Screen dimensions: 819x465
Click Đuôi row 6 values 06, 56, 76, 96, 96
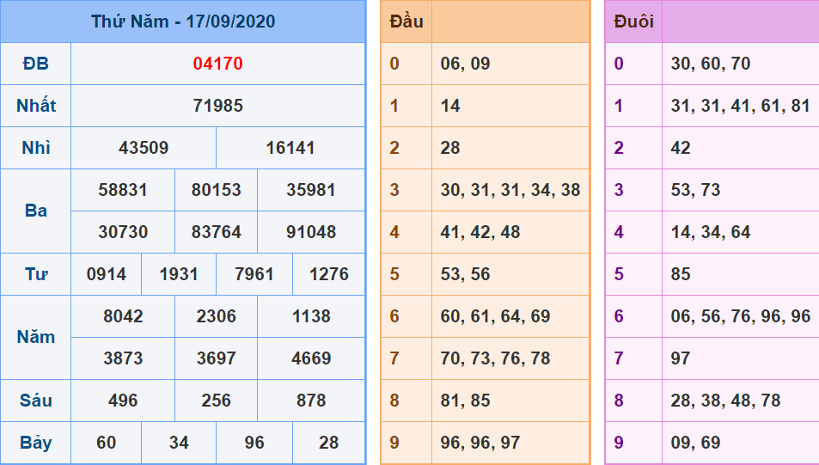click(x=740, y=316)
